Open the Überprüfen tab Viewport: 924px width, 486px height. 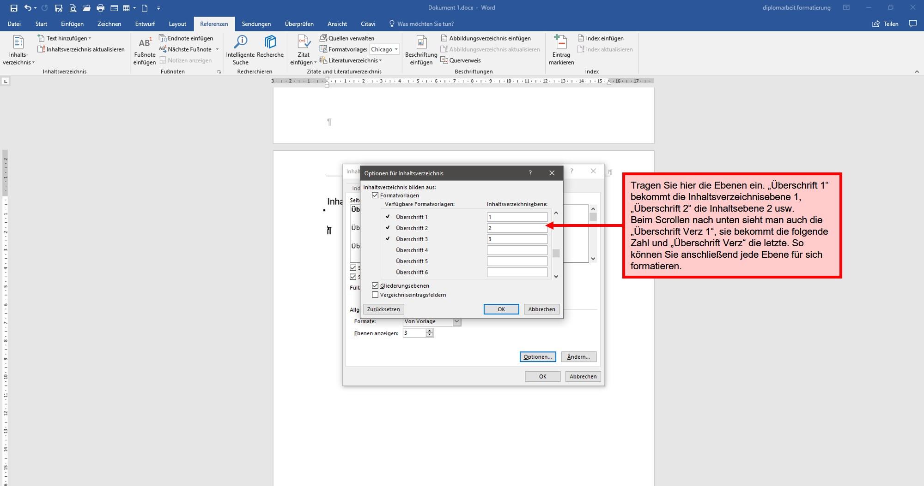click(299, 24)
